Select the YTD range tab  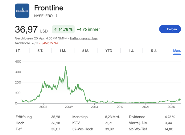pyautogui.click(x=109, y=51)
